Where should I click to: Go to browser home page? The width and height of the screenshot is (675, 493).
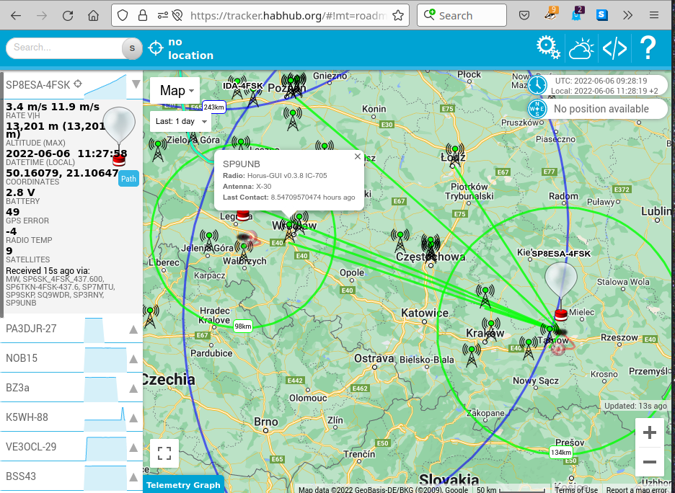pos(93,16)
